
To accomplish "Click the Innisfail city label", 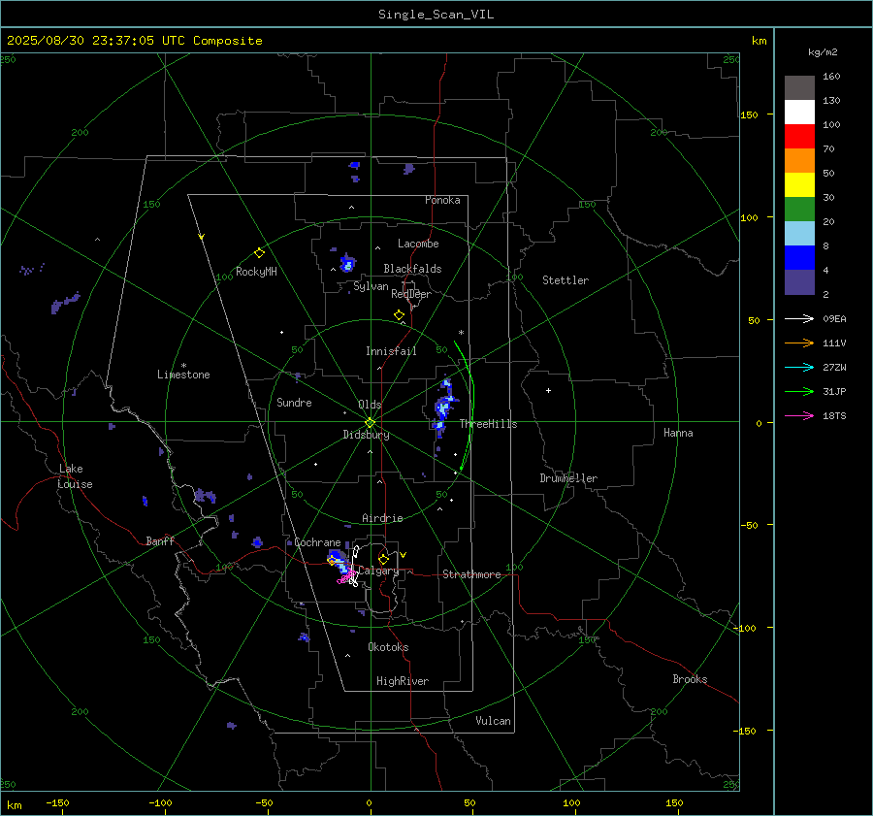I will (x=391, y=351).
